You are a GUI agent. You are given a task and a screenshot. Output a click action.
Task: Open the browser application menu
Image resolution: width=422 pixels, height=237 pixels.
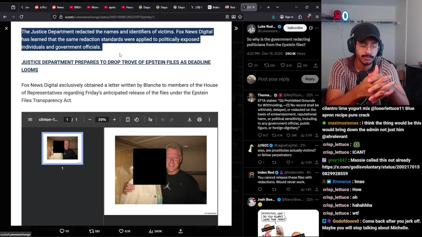pos(317,17)
